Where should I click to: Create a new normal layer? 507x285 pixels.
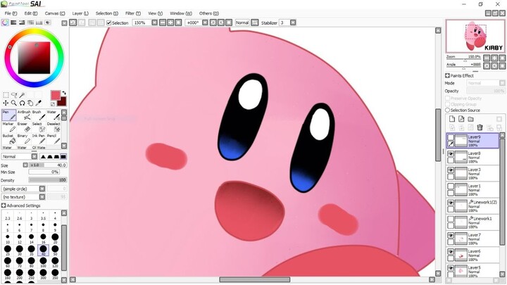[452, 119]
